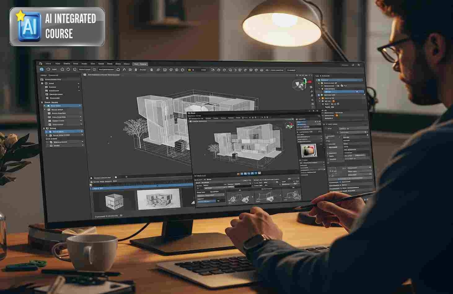Click the last text button at the main toolbar's right end

tap(291, 70)
